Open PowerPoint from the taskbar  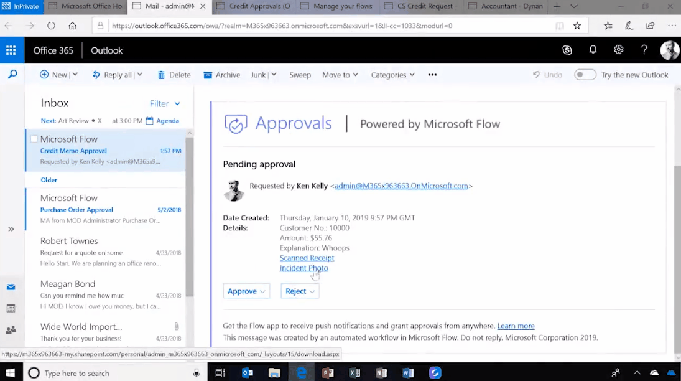(x=328, y=373)
